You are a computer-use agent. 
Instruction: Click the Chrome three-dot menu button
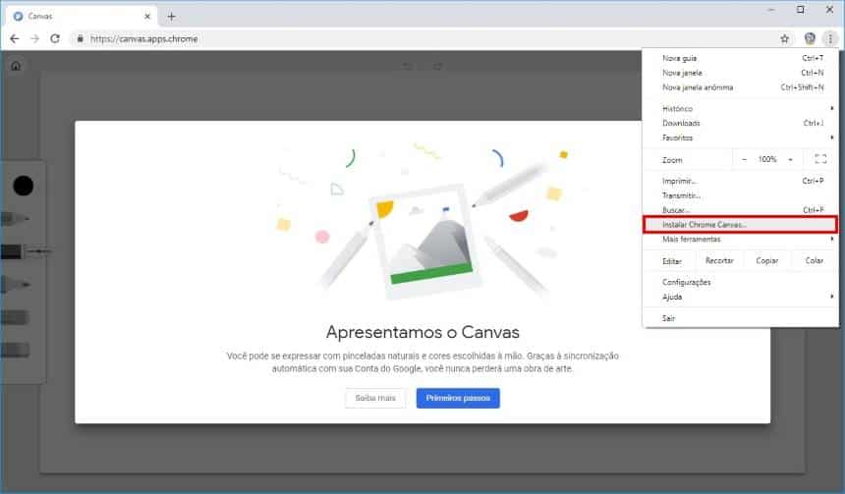click(x=830, y=38)
